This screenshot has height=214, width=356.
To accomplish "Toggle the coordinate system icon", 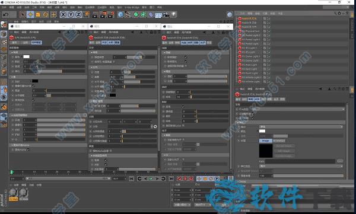I will [86, 15].
